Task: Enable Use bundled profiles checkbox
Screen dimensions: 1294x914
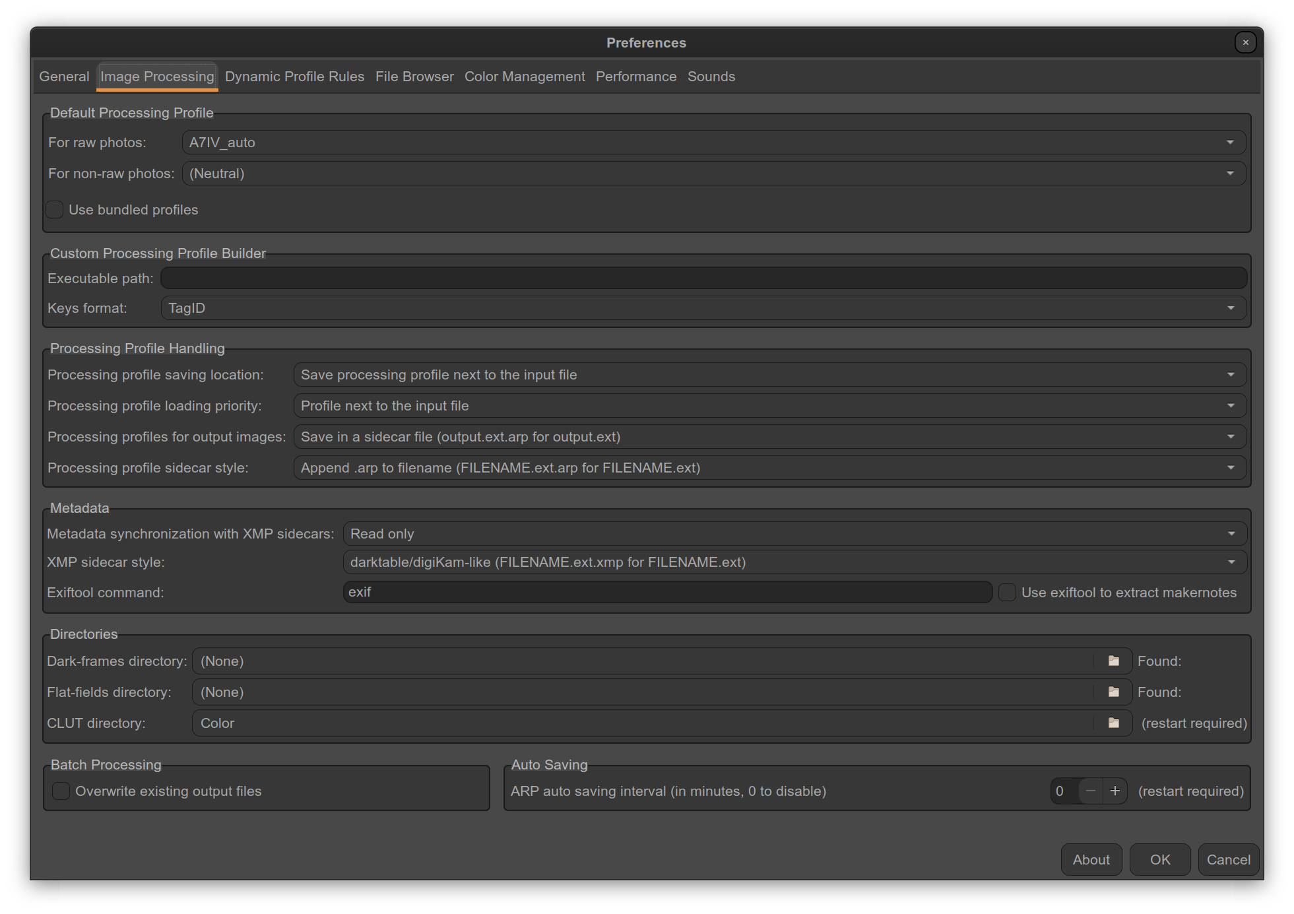Action: point(55,210)
